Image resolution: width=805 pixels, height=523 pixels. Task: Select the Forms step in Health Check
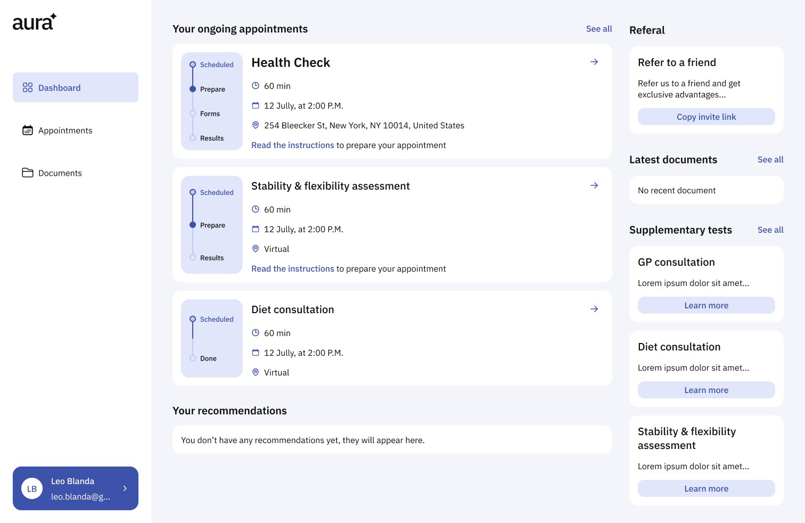pyautogui.click(x=210, y=113)
